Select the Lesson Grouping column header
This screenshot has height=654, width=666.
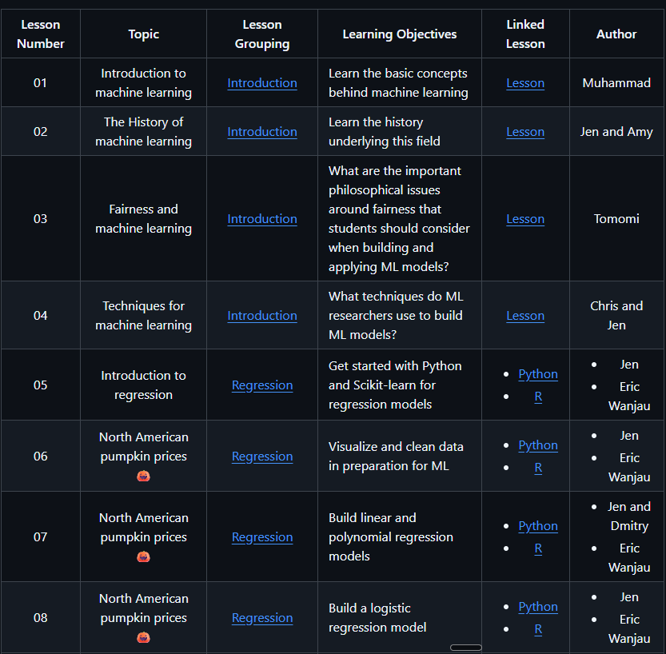[x=262, y=34]
